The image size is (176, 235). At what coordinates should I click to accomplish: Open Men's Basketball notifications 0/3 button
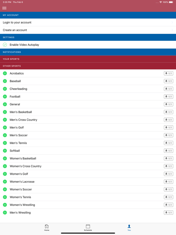click(x=169, y=112)
